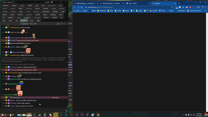Image resolution: width=208 pixels, height=117 pixels.
Task: Click username Timmyyyt in 'preparing for death' message
Action: [13, 70]
